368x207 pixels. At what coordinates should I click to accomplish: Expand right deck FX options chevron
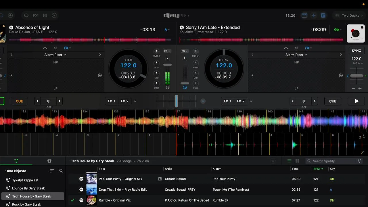(251, 101)
